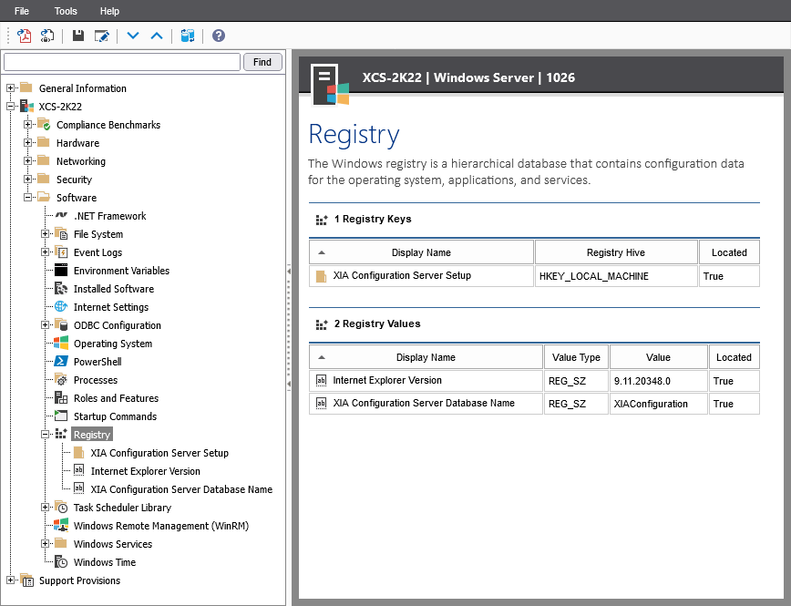Click the Startup Commands icon
Screen dimensions: 791x606
[61, 416]
